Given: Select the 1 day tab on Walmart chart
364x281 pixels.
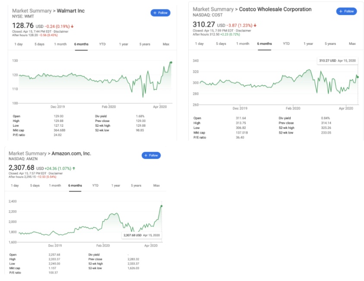Looking at the screenshot, I should (x=19, y=44).
